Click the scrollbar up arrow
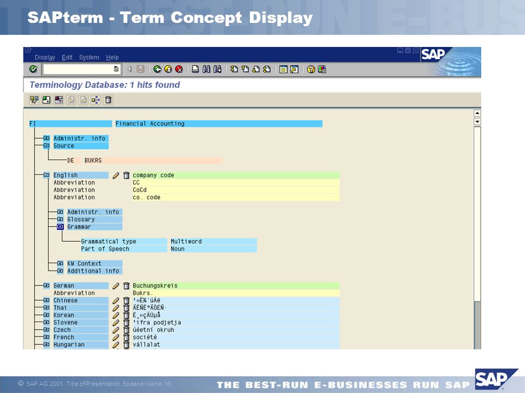This screenshot has height=393, width=525. [x=477, y=114]
